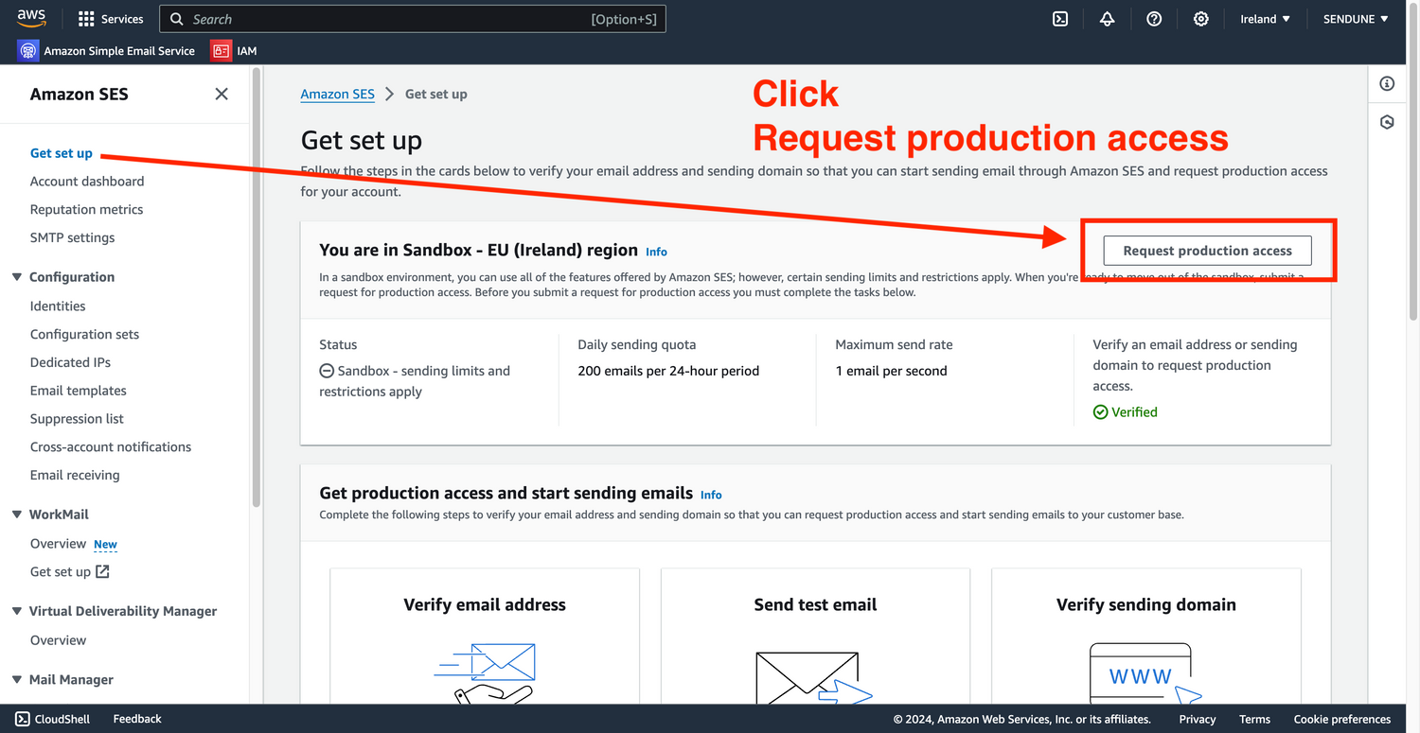This screenshot has height=733, width=1420.
Task: Open the settings gear icon
Action: (x=1200, y=19)
